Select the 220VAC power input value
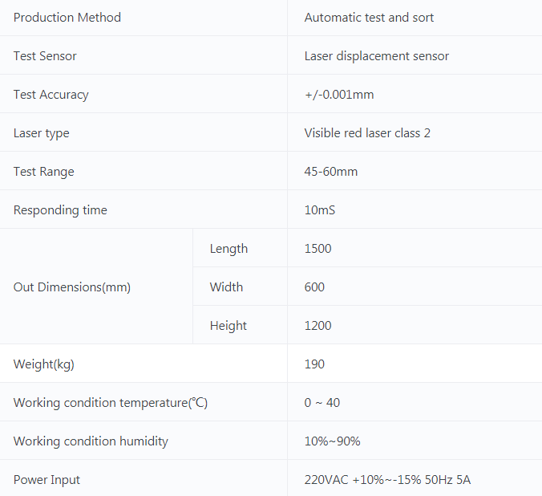Viewport: 542px width, 496px height. [x=387, y=480]
